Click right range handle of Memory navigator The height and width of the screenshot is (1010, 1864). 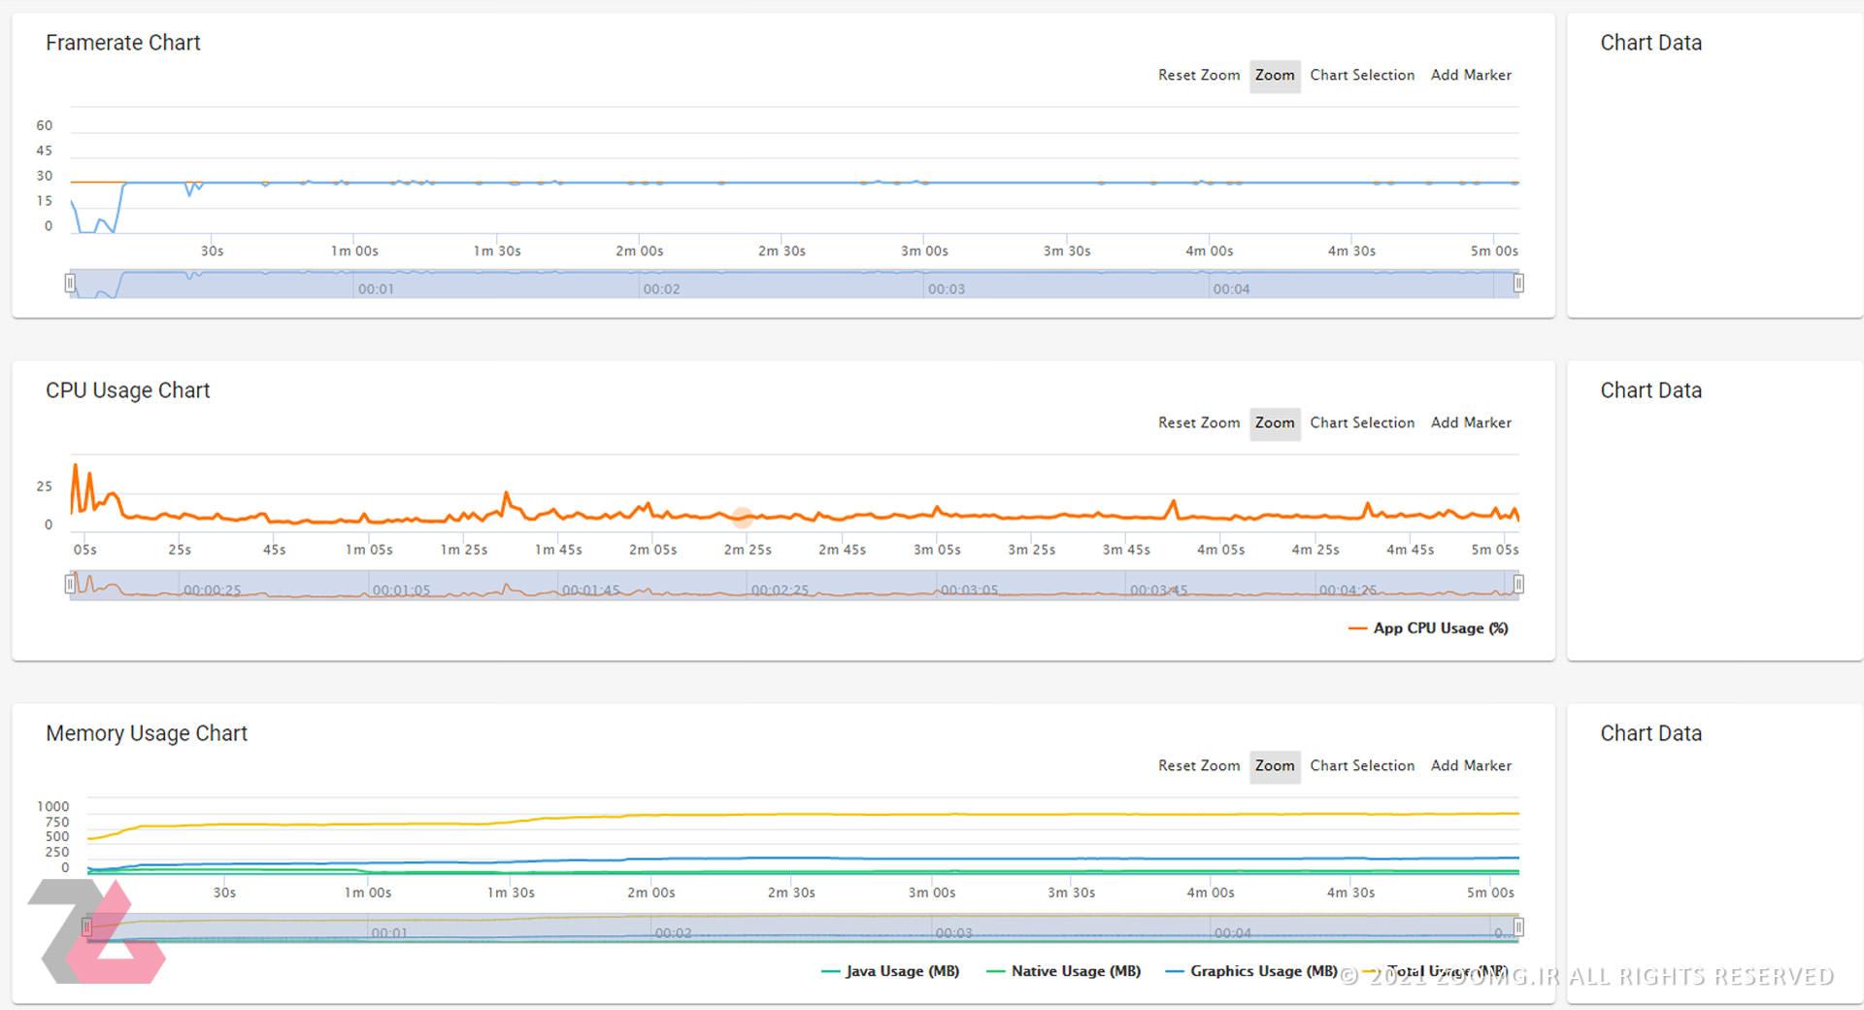pyautogui.click(x=1518, y=927)
